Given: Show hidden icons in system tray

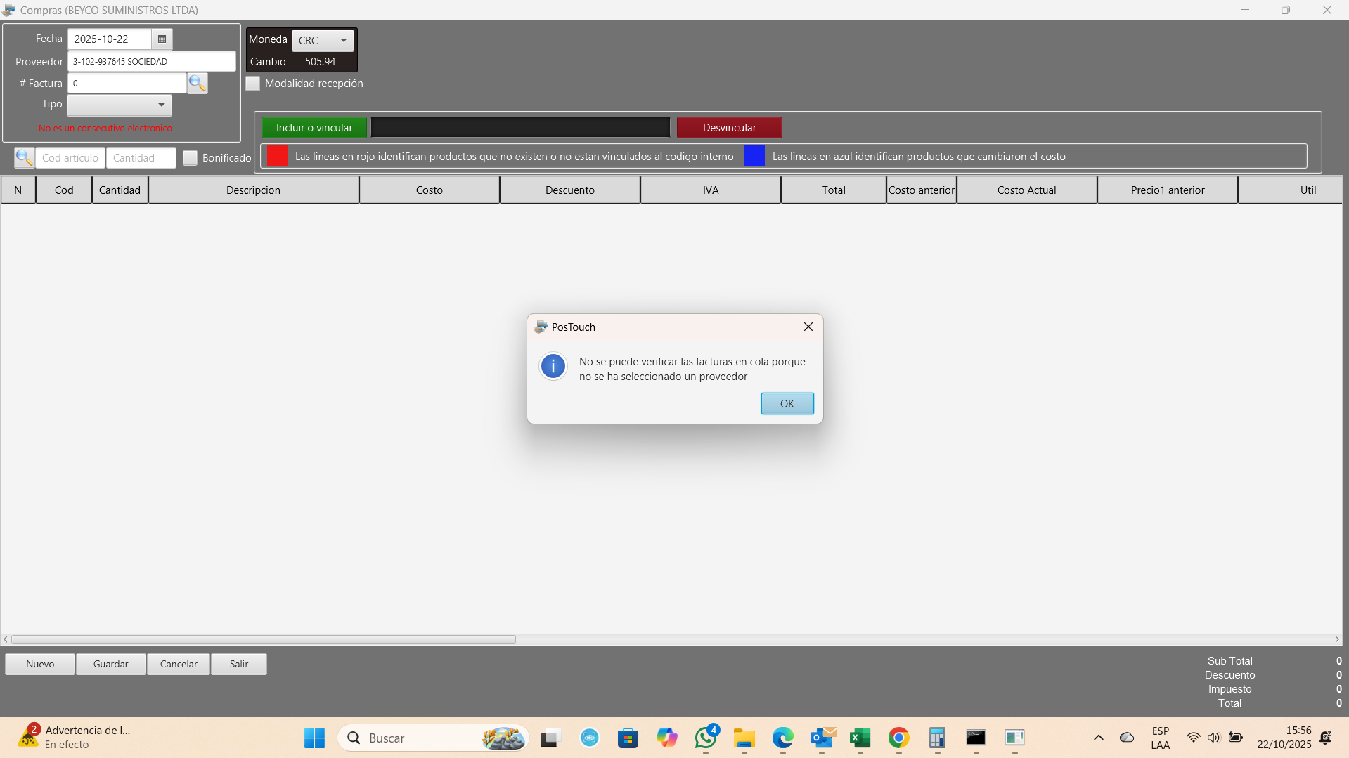Looking at the screenshot, I should pos(1098,738).
